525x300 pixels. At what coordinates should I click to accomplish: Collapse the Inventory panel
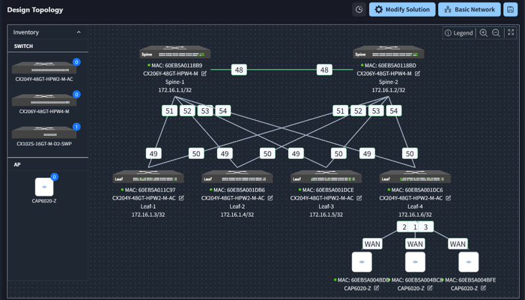[78, 32]
